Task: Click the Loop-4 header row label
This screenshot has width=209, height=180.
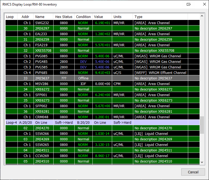Action: (x=11, y=123)
